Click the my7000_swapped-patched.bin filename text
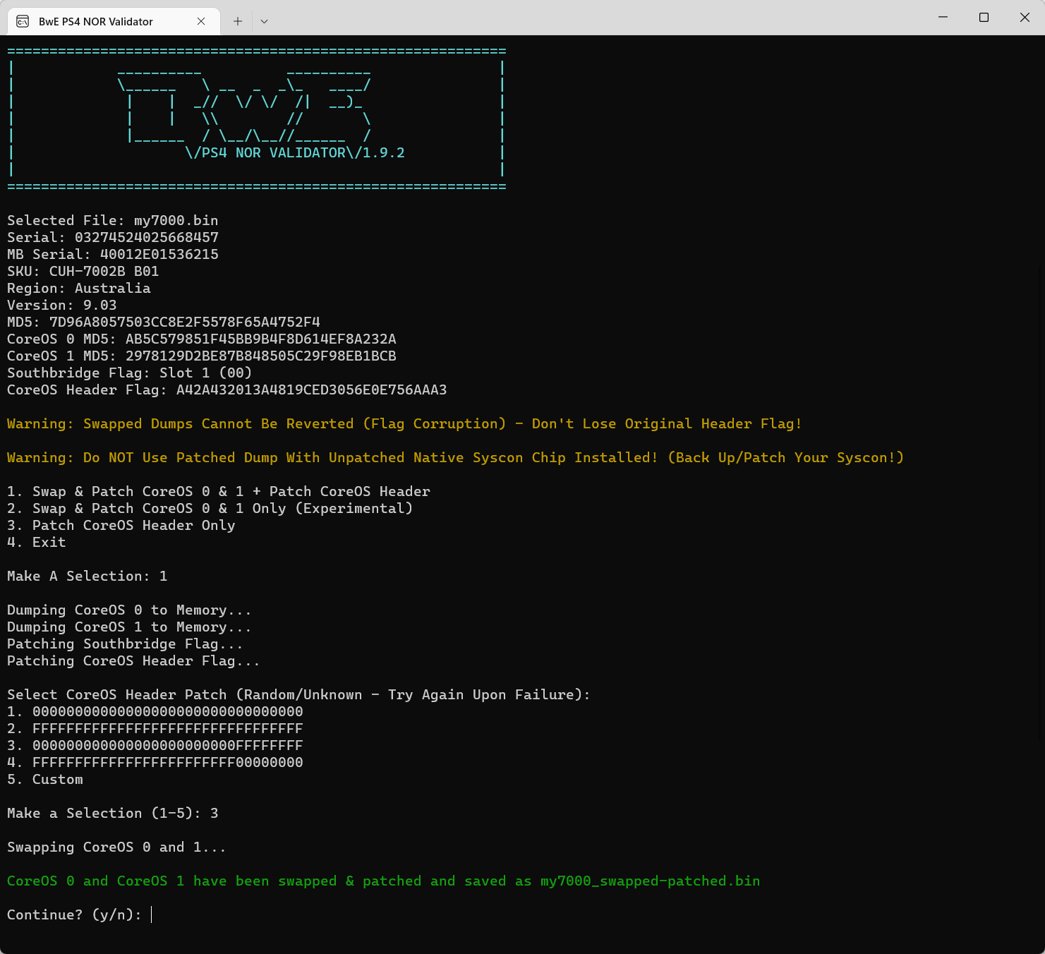The height and width of the screenshot is (954, 1045). 648,881
